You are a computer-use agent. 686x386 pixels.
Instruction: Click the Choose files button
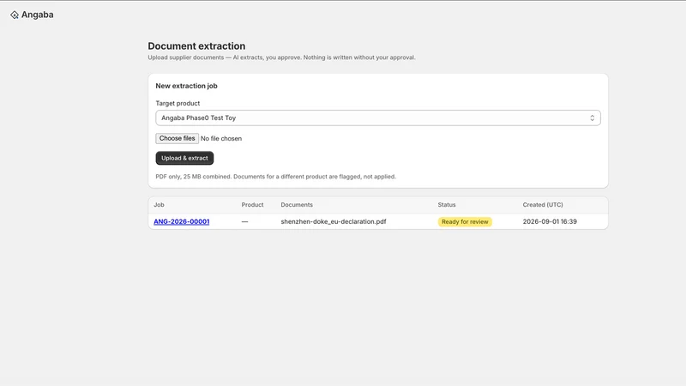(x=178, y=138)
